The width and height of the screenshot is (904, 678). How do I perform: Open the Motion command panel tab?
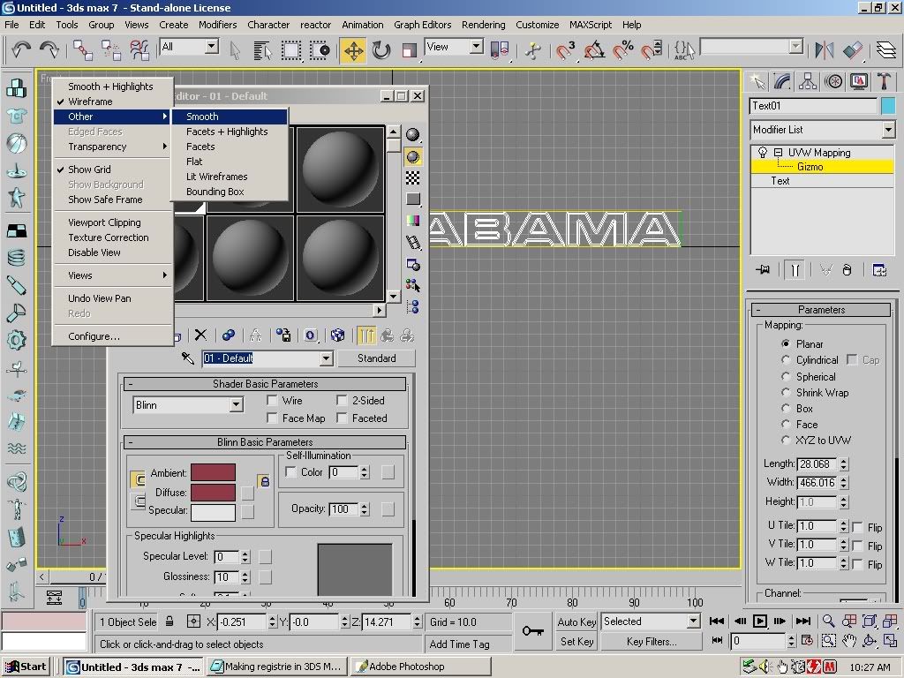coord(833,81)
